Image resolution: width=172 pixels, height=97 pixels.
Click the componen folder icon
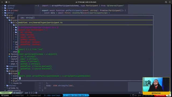tap(7, 66)
